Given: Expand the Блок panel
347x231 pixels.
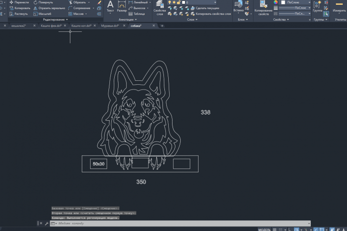Looking at the screenshot, I should click(243, 20).
